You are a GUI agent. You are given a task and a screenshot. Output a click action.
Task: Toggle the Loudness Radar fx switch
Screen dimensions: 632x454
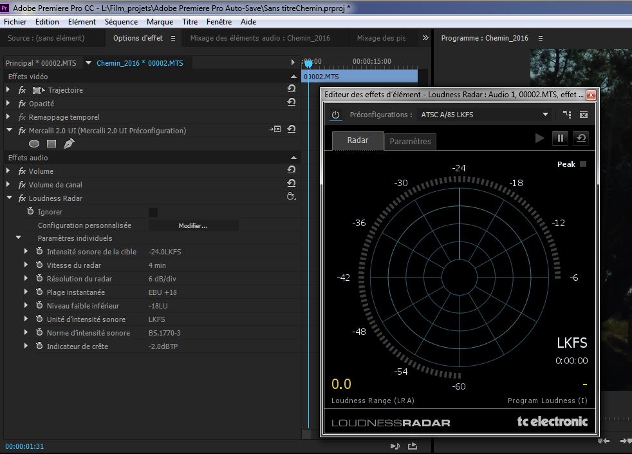(x=22, y=198)
